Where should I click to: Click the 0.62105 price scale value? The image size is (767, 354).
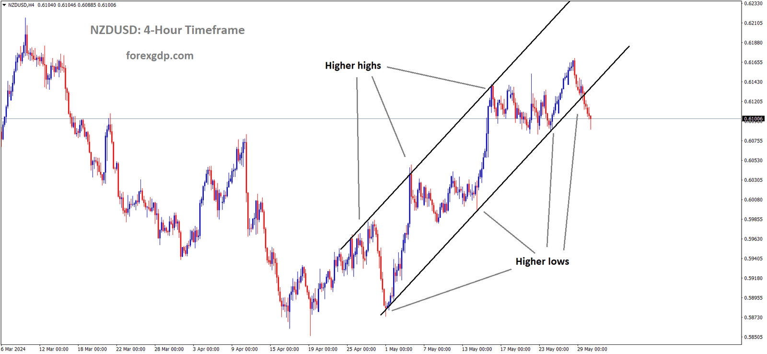pos(753,23)
